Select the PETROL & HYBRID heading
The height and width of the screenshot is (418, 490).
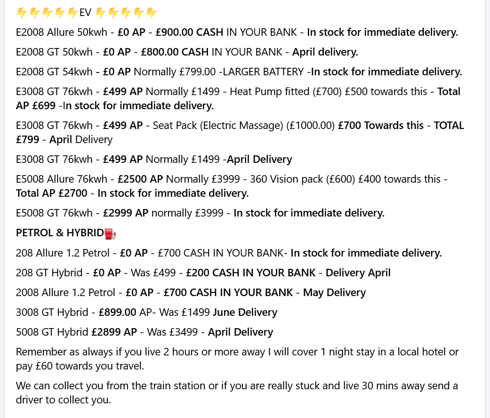(59, 233)
